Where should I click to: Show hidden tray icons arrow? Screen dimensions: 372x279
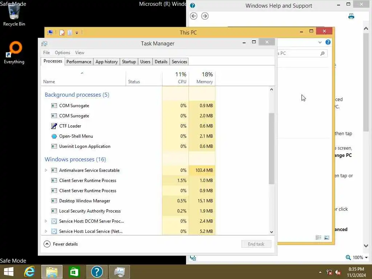tap(320, 272)
